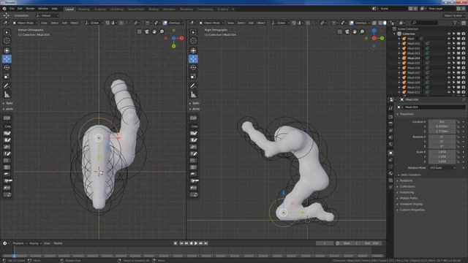
Task: Open the File menu
Action: (12, 9)
